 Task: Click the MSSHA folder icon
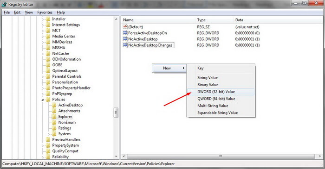tap(48, 48)
